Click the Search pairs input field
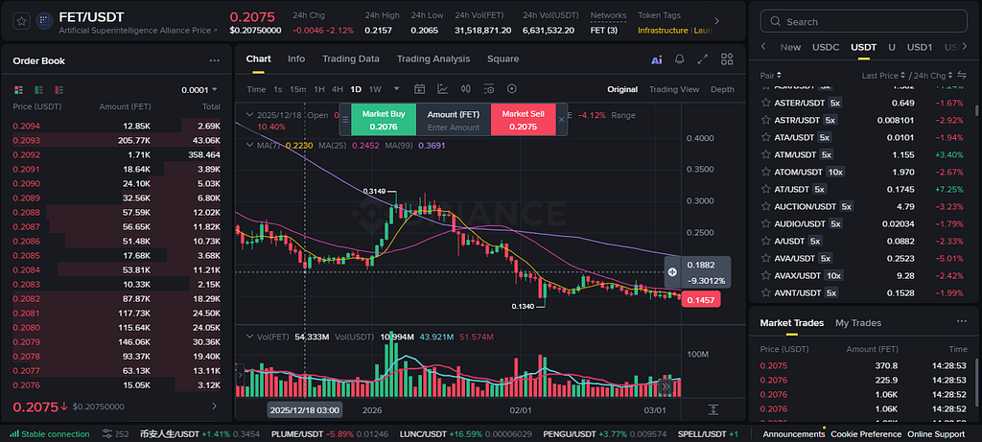 click(x=864, y=21)
